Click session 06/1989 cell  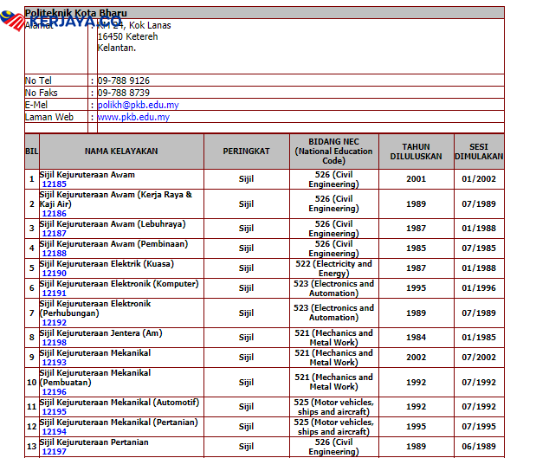coord(479,447)
